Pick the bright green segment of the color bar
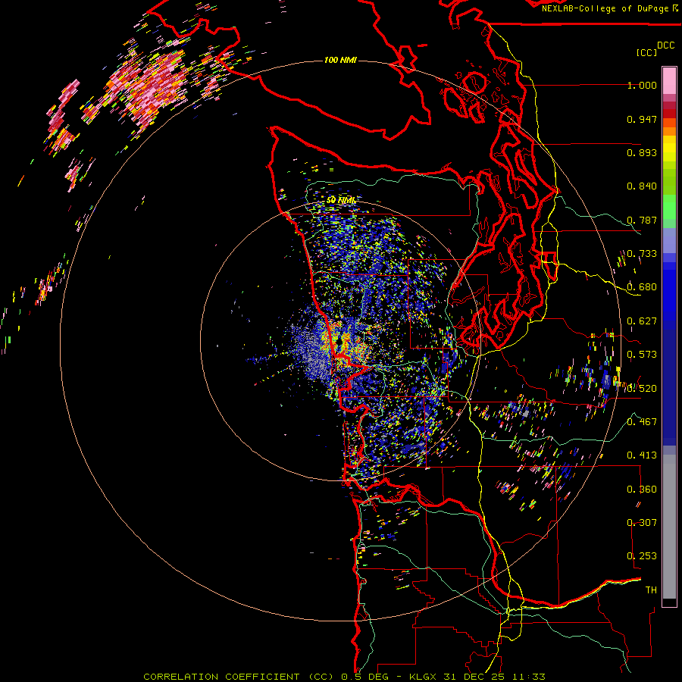Viewport: 682px width, 682px height. 669,207
